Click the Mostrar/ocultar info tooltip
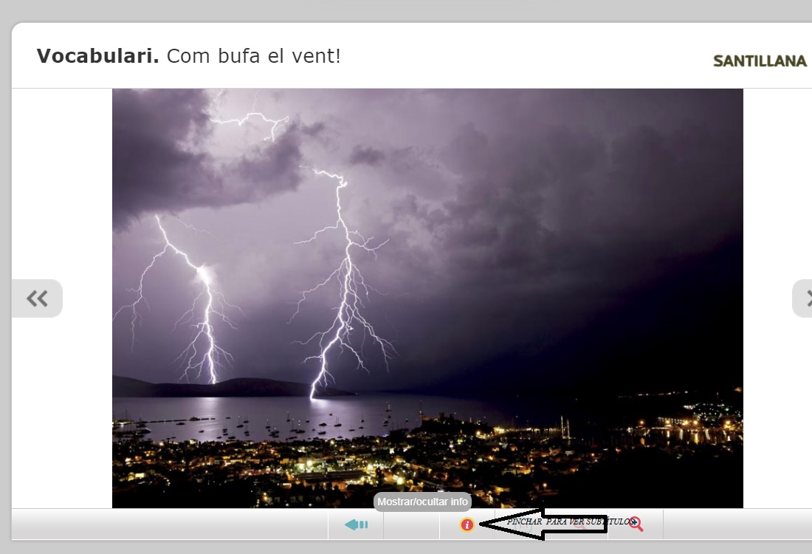The image size is (812, 554). coord(422,502)
